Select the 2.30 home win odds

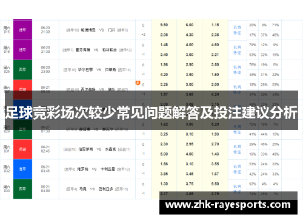coord(164,144)
